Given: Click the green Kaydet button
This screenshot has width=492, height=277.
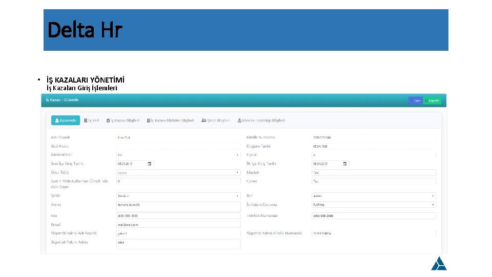Looking at the screenshot, I should pos(432,101).
